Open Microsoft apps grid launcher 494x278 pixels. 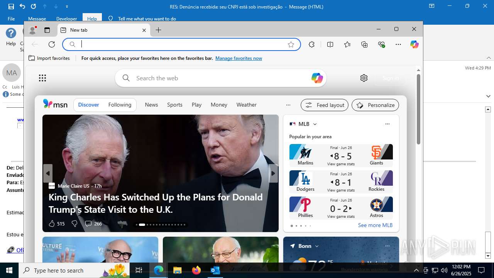coord(42,78)
